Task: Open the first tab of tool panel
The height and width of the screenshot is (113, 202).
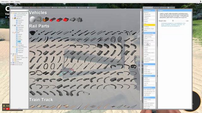Action: click(x=148, y=8)
